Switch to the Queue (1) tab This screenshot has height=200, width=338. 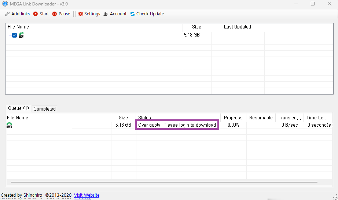(19, 108)
